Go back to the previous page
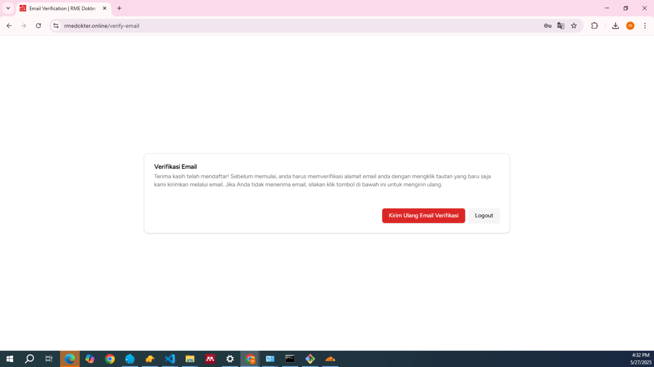This screenshot has height=367, width=654. [9, 26]
